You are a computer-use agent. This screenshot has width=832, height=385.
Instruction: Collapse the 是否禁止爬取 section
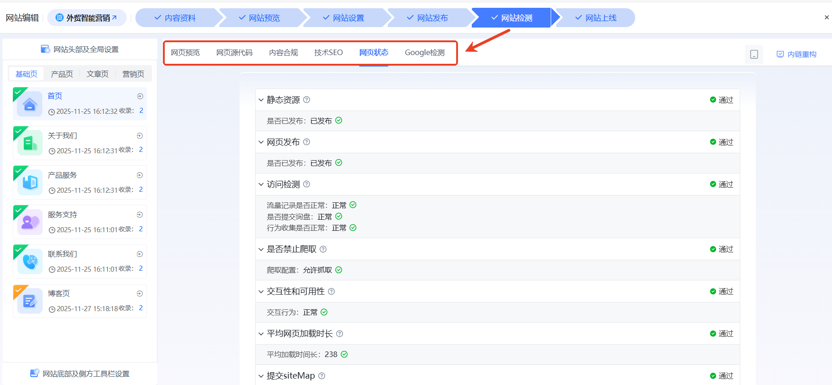click(261, 249)
